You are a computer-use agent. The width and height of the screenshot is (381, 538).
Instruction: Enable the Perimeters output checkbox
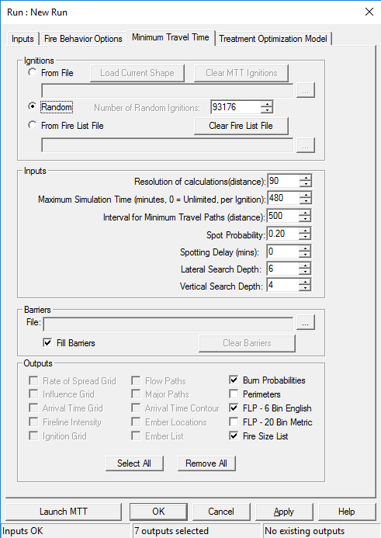(234, 394)
